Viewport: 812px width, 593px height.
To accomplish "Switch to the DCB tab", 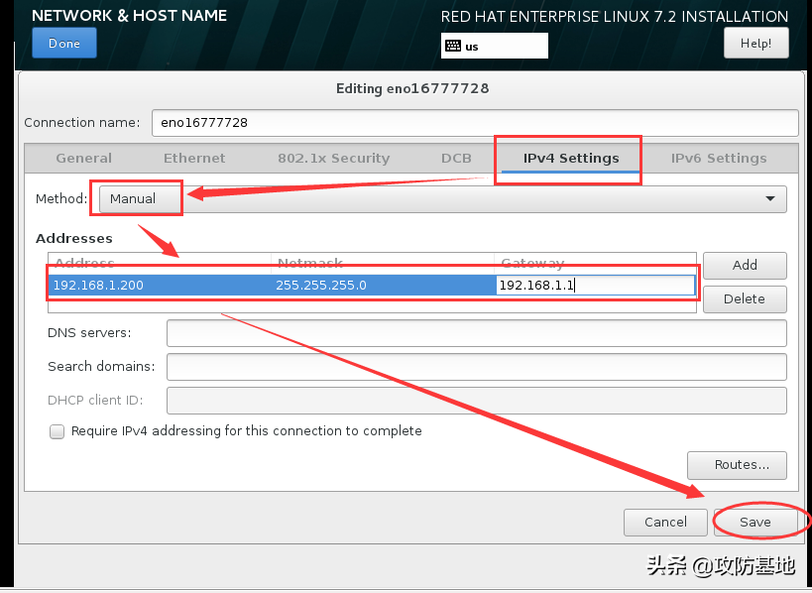I will [x=456, y=159].
